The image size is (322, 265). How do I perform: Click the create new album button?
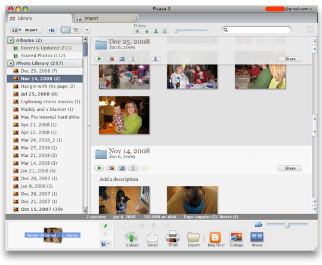[51, 30]
